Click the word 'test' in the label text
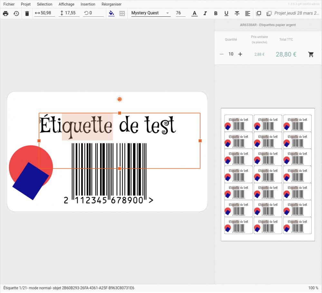 click(160, 125)
